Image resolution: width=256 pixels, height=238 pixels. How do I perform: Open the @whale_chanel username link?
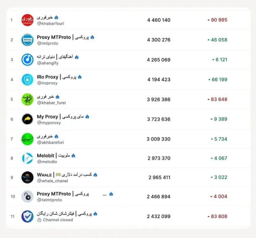click(52, 181)
